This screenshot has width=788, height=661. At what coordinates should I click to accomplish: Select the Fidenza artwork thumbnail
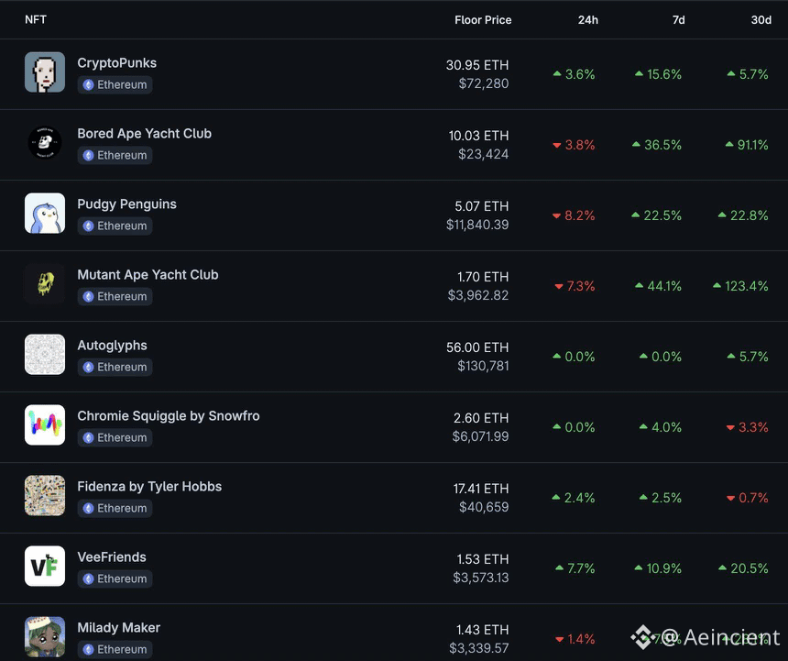(45, 496)
